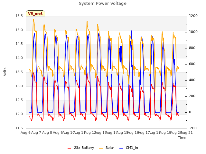This screenshot has width=206, height=154.
Task: Click the Volts y-axis label
Action: click(5, 72)
